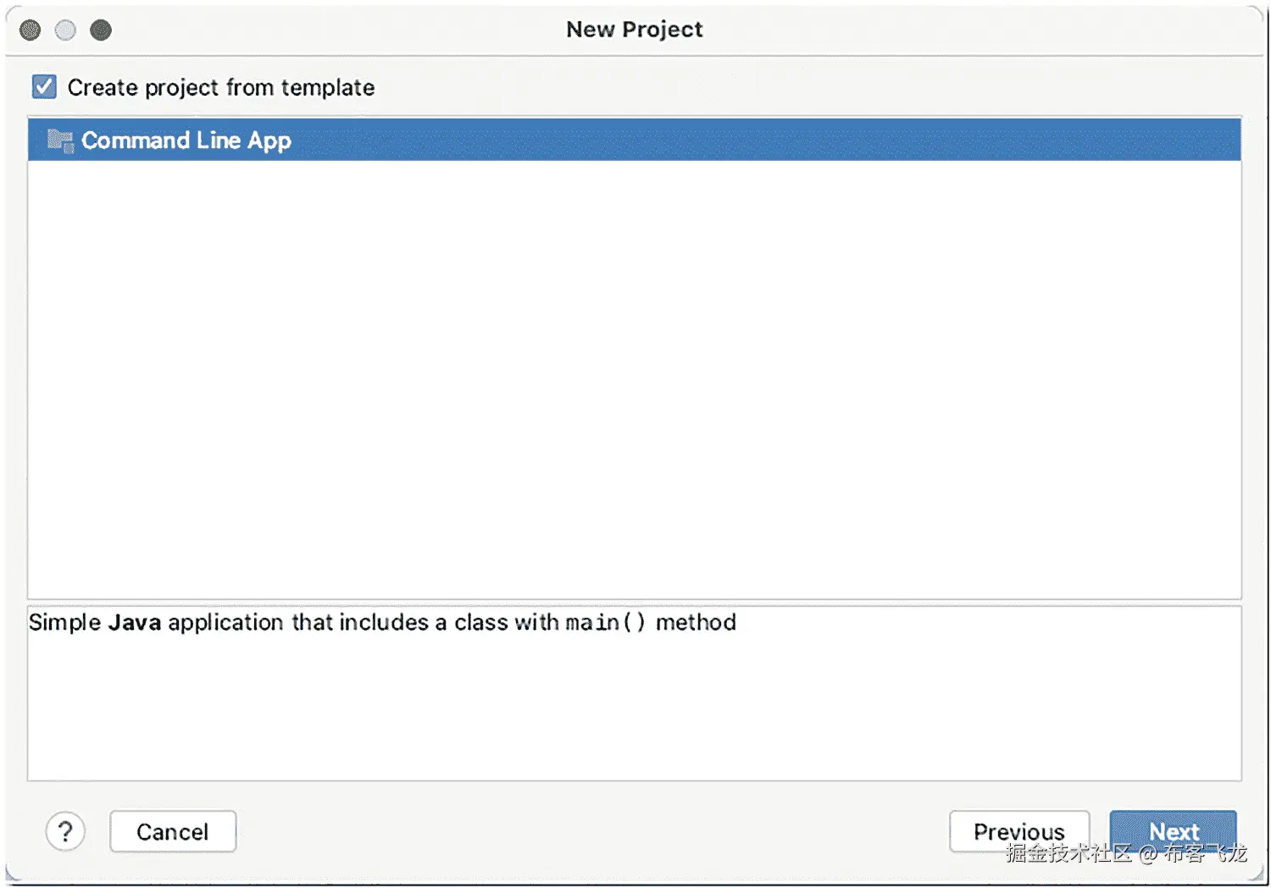Click the Command Line App folder icon
This screenshot has width=1271, height=888.
pyautogui.click(x=59, y=141)
